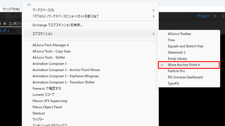225x126 pixels.
Task: Click the ワークスペース submenu chevron
Action: [x=153, y=10]
